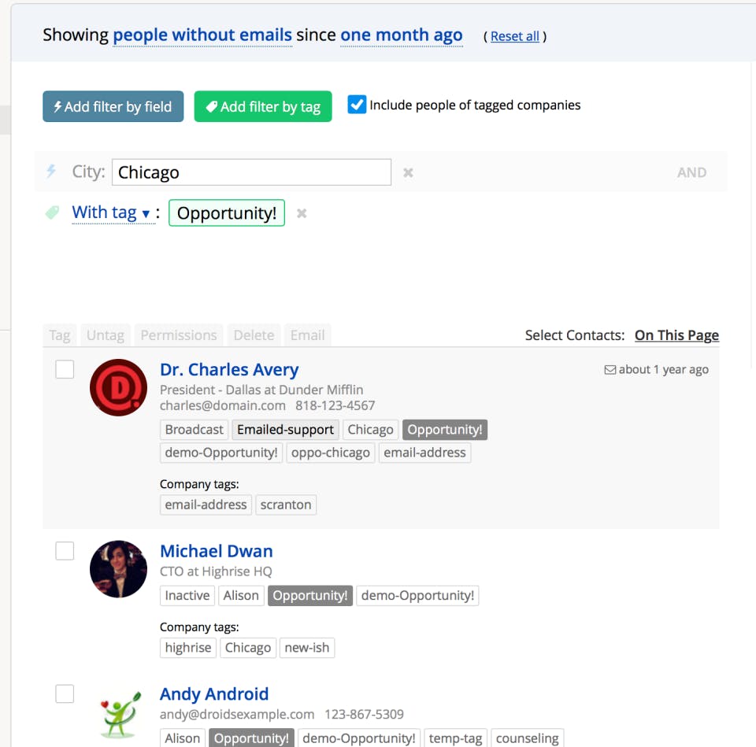Open the one month ago date selector

(401, 35)
